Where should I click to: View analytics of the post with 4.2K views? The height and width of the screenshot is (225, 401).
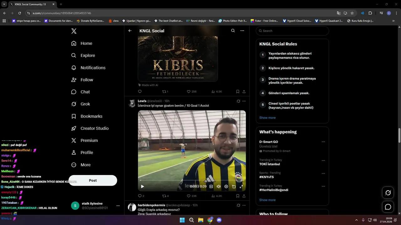(216, 196)
